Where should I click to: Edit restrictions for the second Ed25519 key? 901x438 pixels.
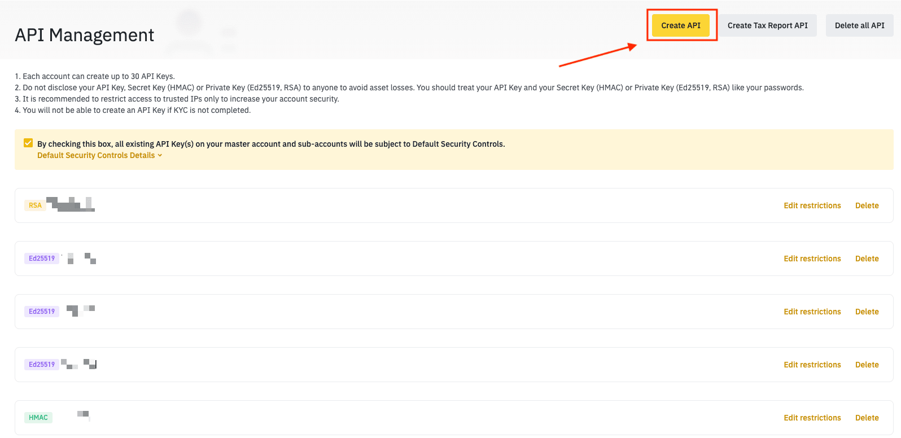(x=812, y=312)
